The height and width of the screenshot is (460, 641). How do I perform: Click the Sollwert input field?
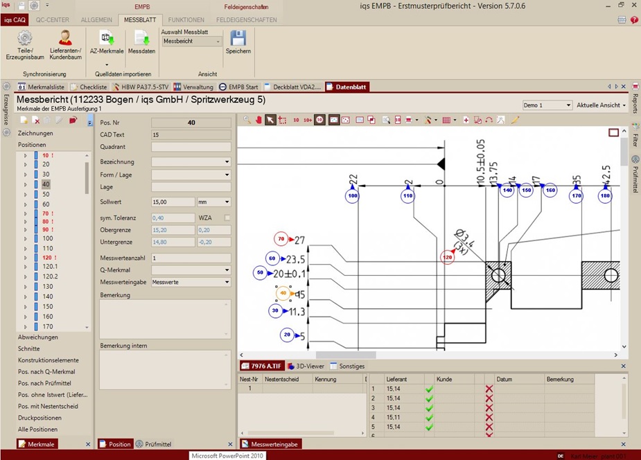(173, 202)
